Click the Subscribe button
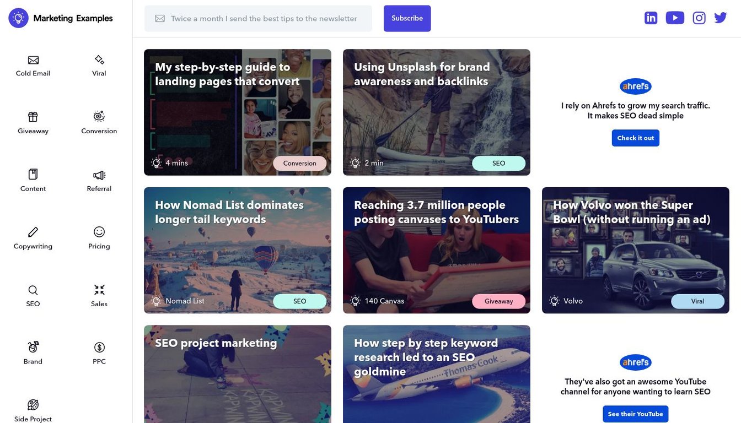 click(x=407, y=18)
